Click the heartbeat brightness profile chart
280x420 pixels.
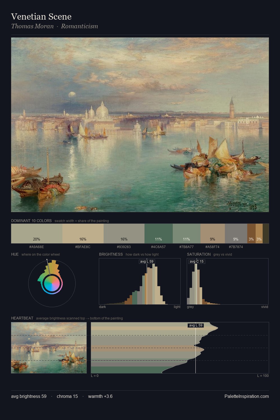click(x=180, y=348)
